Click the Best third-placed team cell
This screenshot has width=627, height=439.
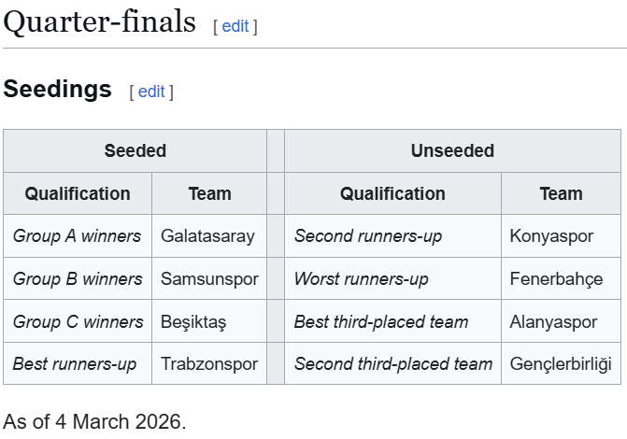click(x=381, y=322)
